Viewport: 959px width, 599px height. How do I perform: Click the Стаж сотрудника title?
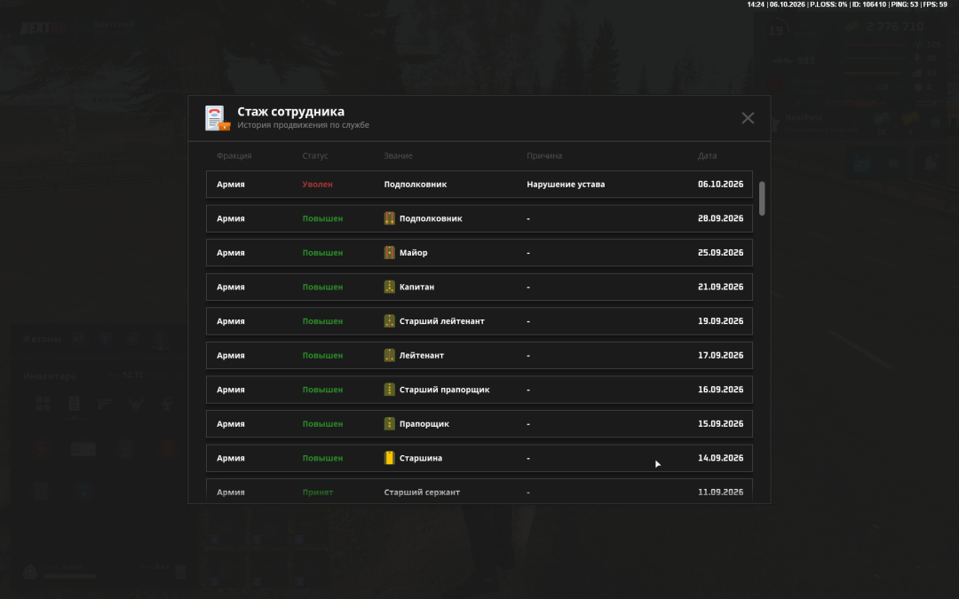[x=290, y=111]
